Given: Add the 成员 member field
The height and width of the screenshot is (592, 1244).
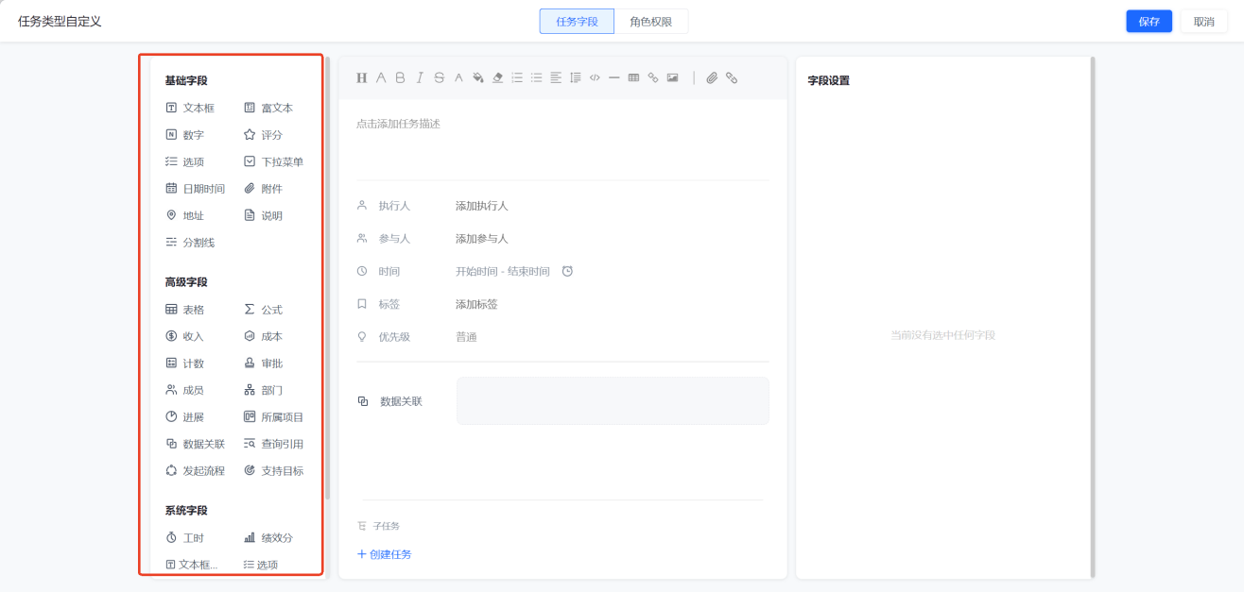Looking at the screenshot, I should point(184,390).
